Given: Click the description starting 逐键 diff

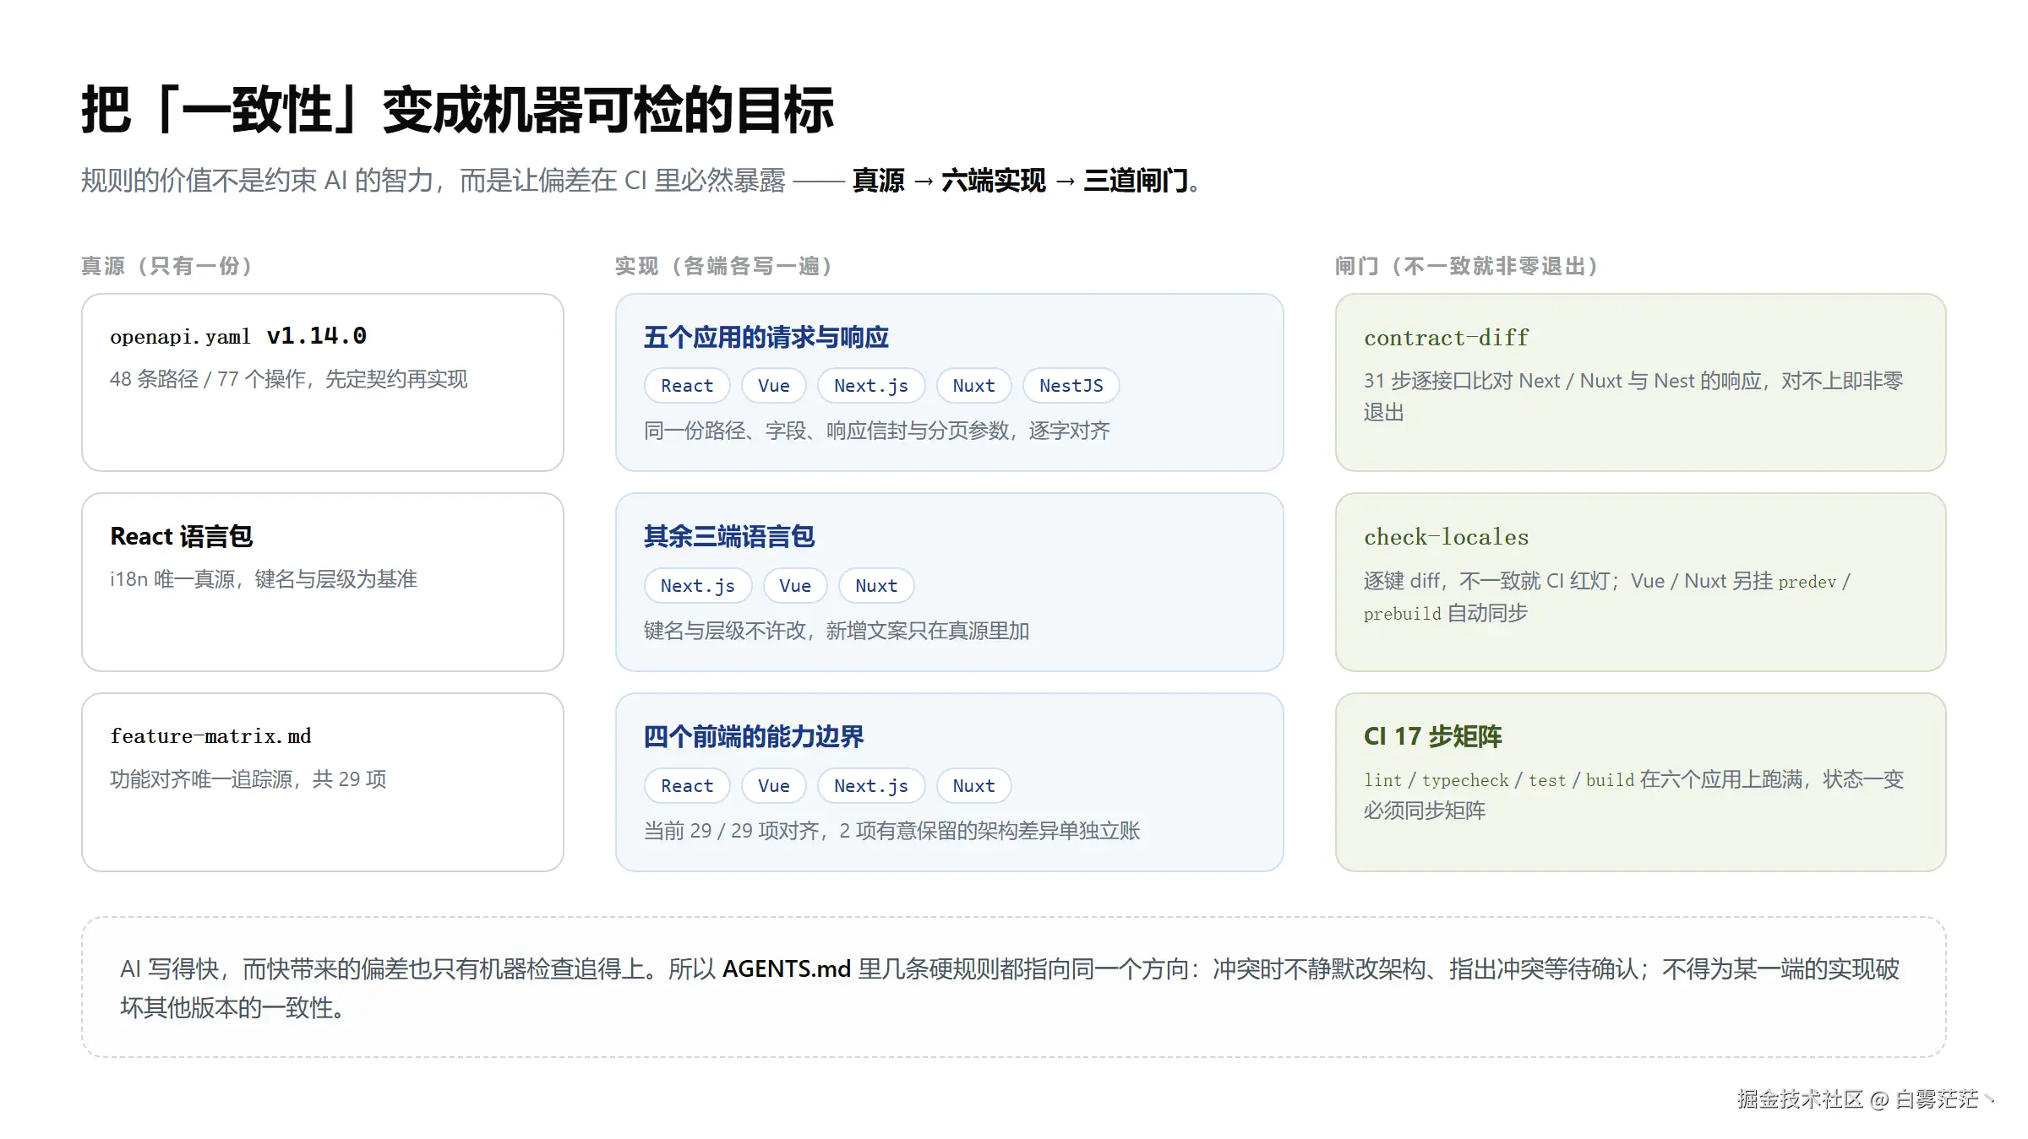Looking at the screenshot, I should (1607, 597).
